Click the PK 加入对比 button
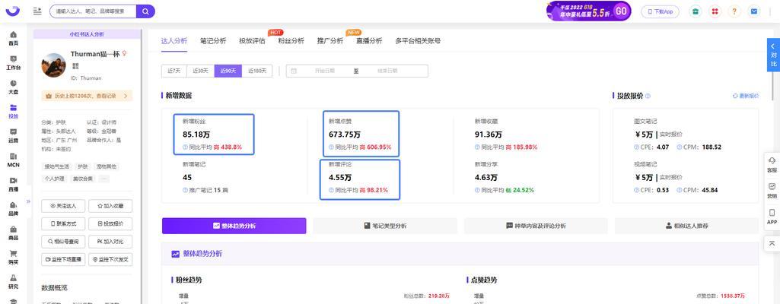 pos(110,242)
